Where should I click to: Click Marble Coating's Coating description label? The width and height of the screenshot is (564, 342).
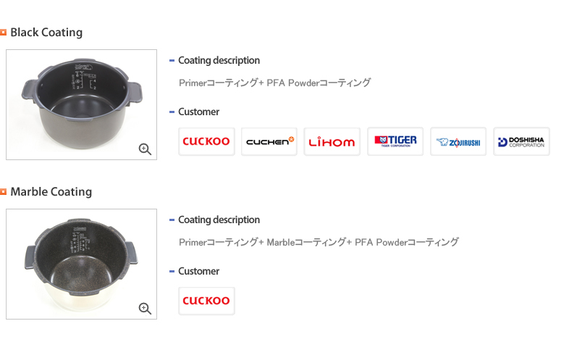click(219, 220)
